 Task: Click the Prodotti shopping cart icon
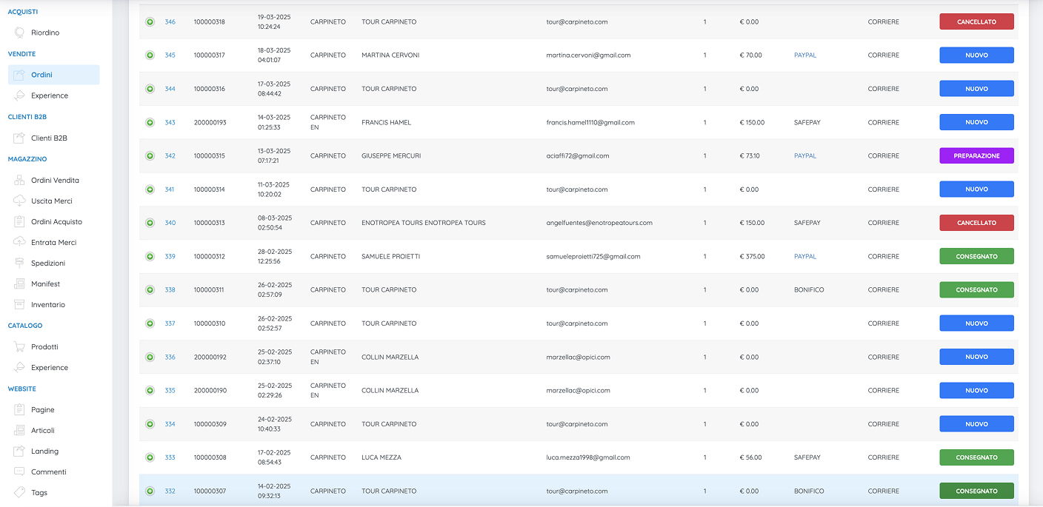pyautogui.click(x=19, y=346)
